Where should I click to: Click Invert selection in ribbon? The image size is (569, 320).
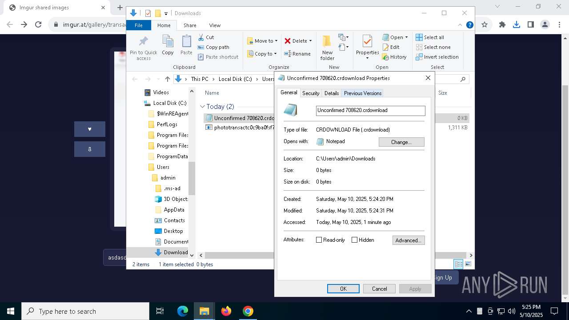pos(437,57)
